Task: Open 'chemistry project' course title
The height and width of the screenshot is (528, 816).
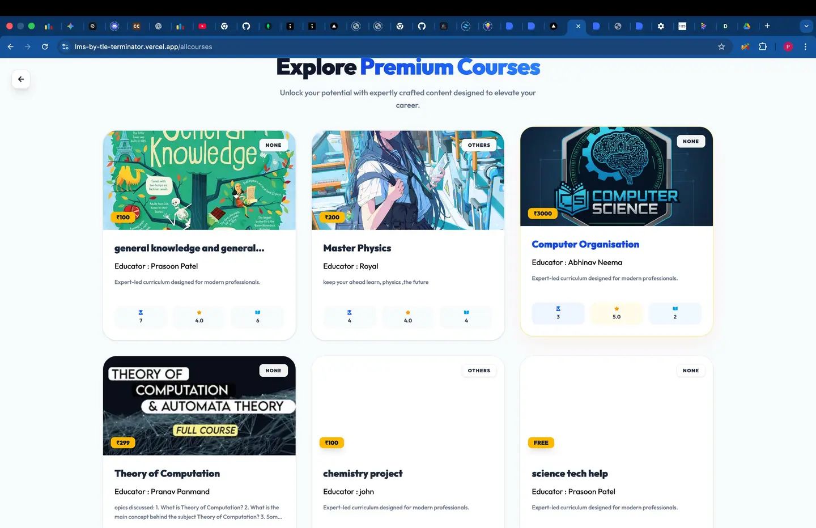Action: (363, 474)
